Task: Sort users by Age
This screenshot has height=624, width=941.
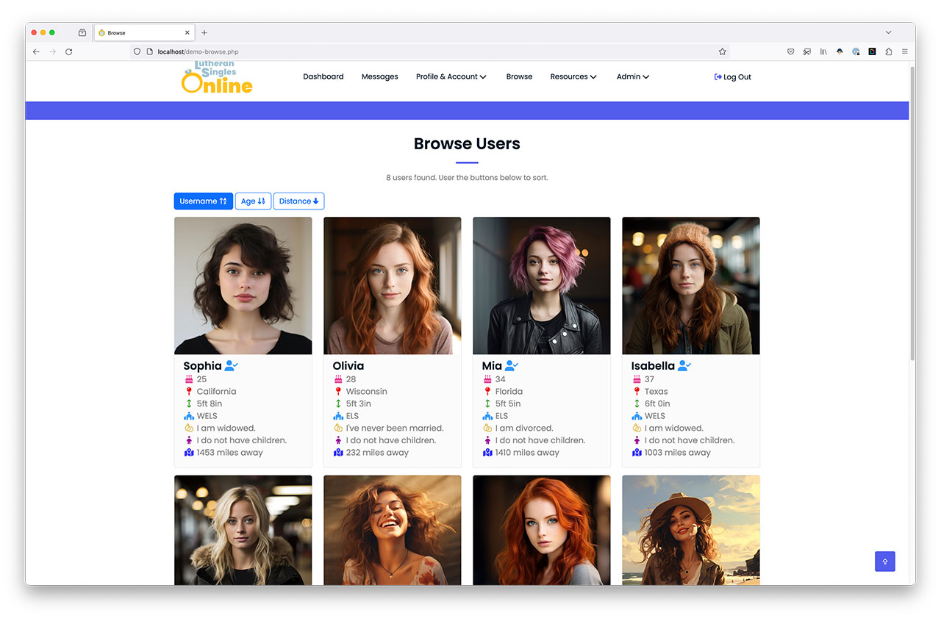Action: 253,201
